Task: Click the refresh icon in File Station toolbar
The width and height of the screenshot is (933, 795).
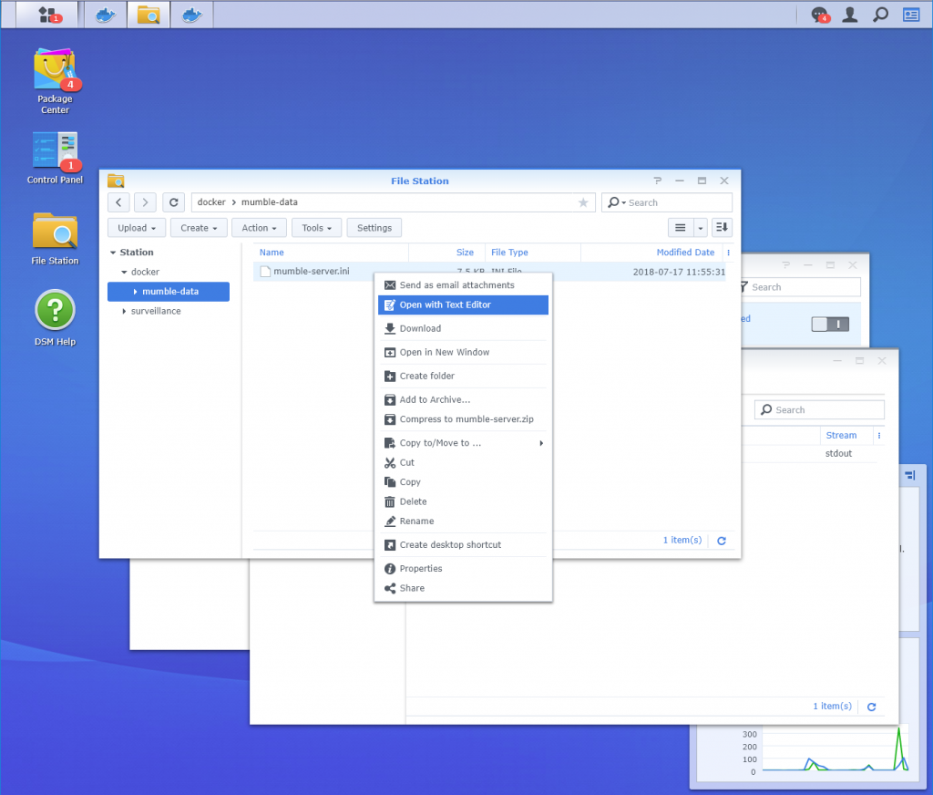Action: [173, 201]
